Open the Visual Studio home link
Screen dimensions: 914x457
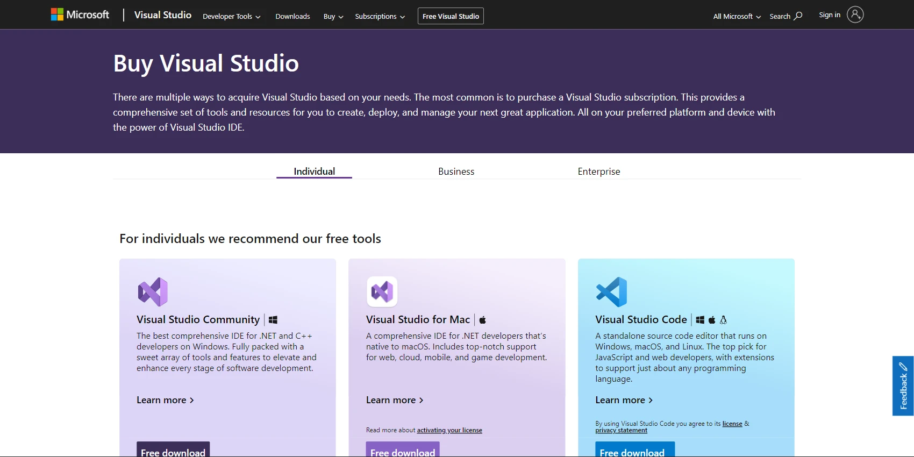pos(163,15)
